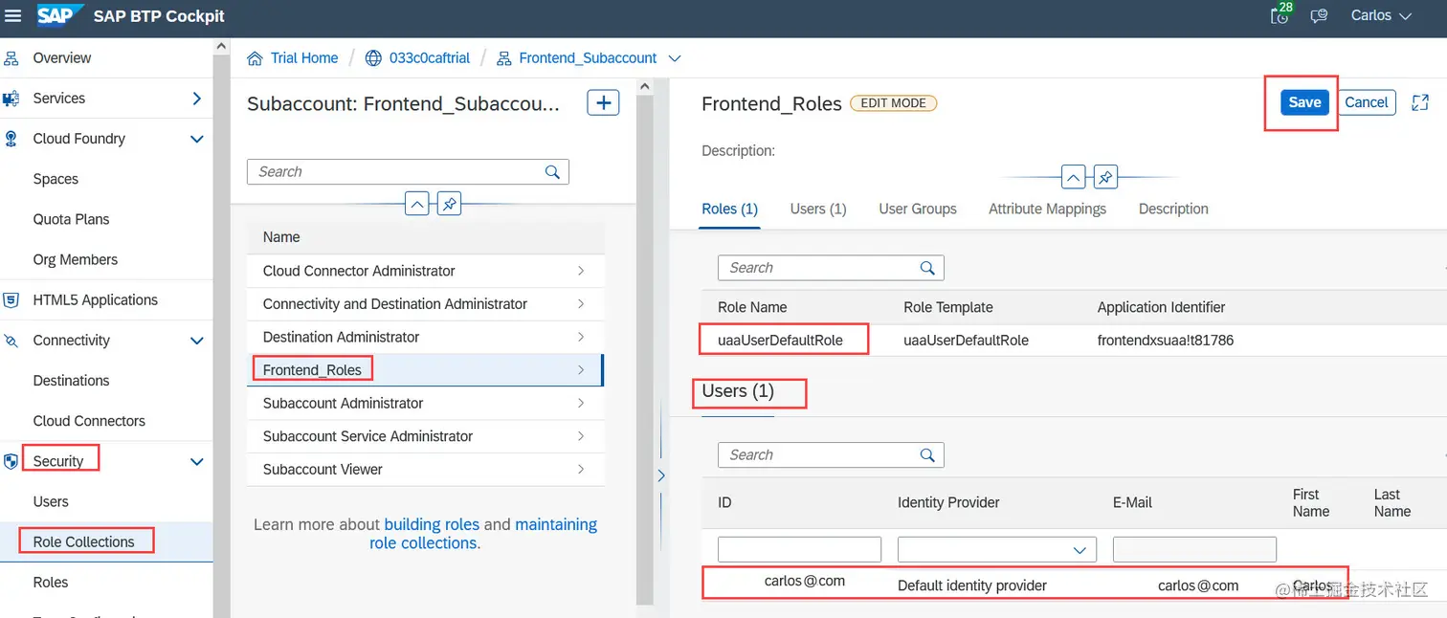Screen dimensions: 1447x618
Task: Click the Cloud Foundry sidebar icon
Action: 11,139
